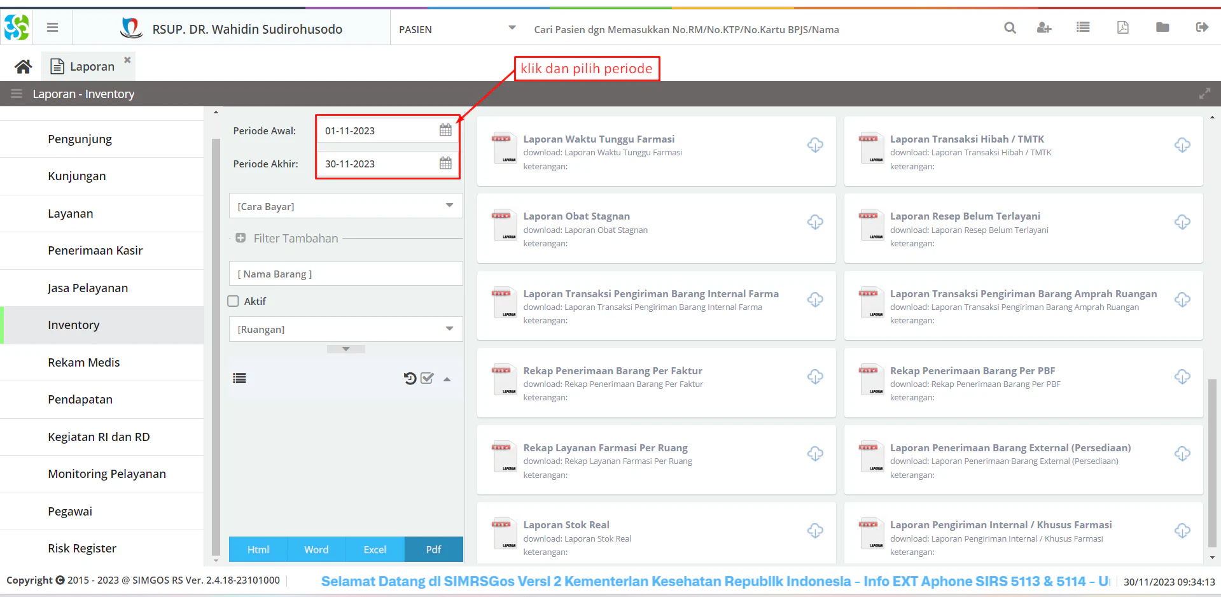Open Laporan Stok Real report title
1221x597 pixels.
[x=566, y=525]
